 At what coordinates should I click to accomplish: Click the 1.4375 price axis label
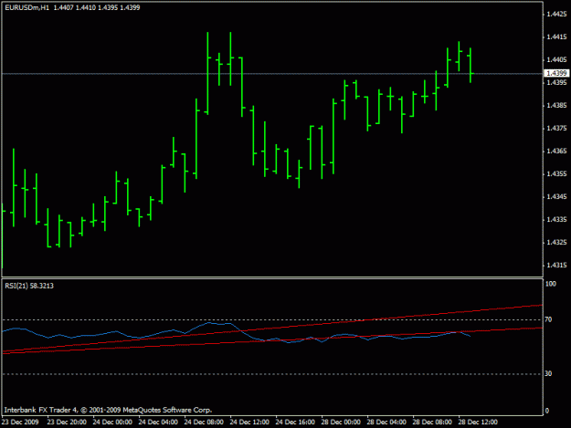[556, 129]
